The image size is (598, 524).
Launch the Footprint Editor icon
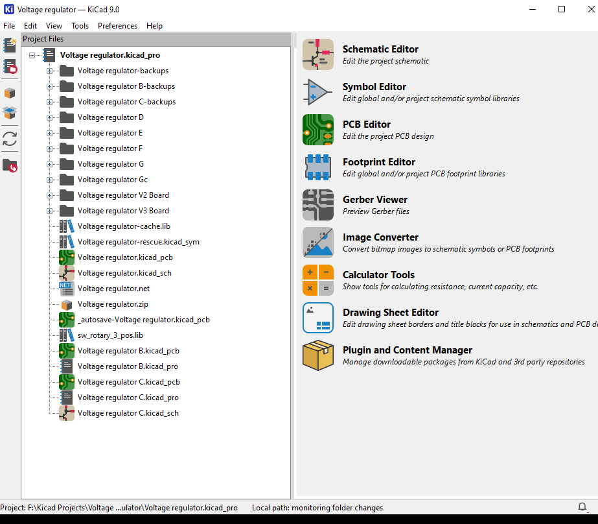pos(317,167)
